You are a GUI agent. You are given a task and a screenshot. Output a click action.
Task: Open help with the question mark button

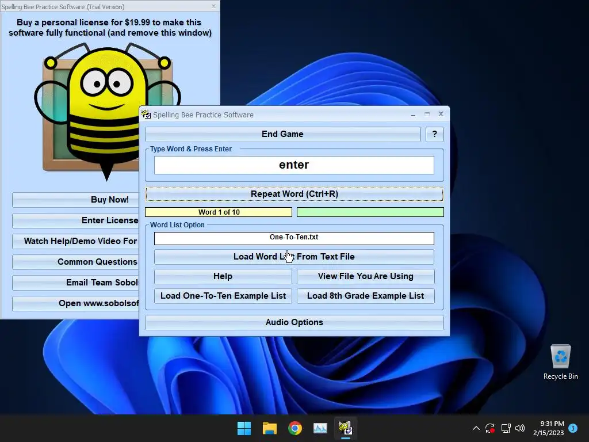[x=435, y=134]
